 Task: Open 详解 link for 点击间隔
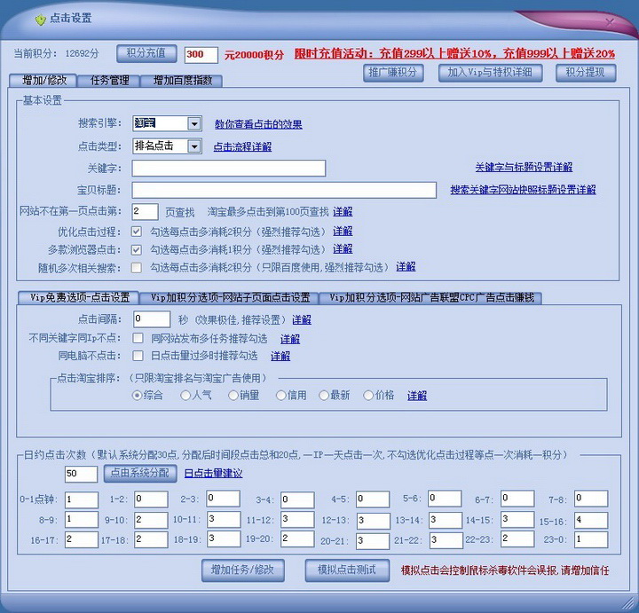pyautogui.click(x=302, y=320)
